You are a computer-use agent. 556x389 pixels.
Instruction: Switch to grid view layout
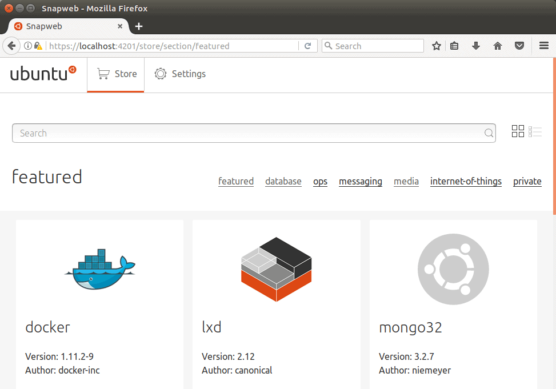(518, 131)
